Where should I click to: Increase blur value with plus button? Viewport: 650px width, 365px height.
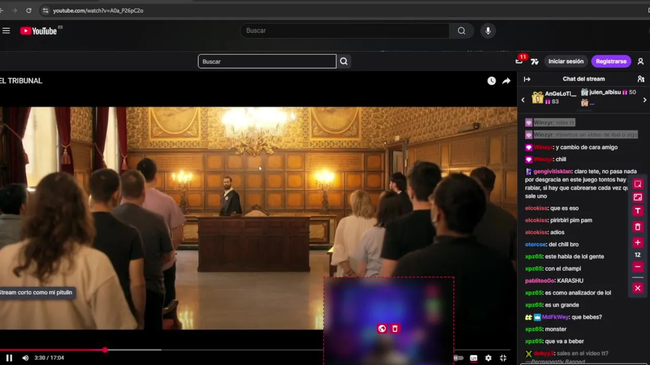click(x=638, y=242)
